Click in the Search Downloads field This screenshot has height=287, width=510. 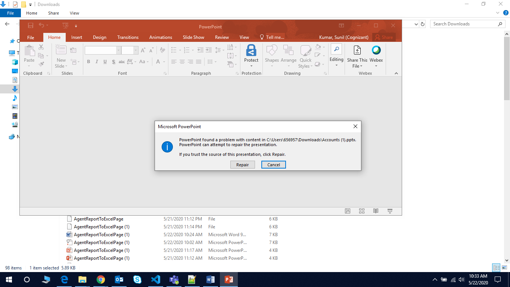[x=463, y=24]
